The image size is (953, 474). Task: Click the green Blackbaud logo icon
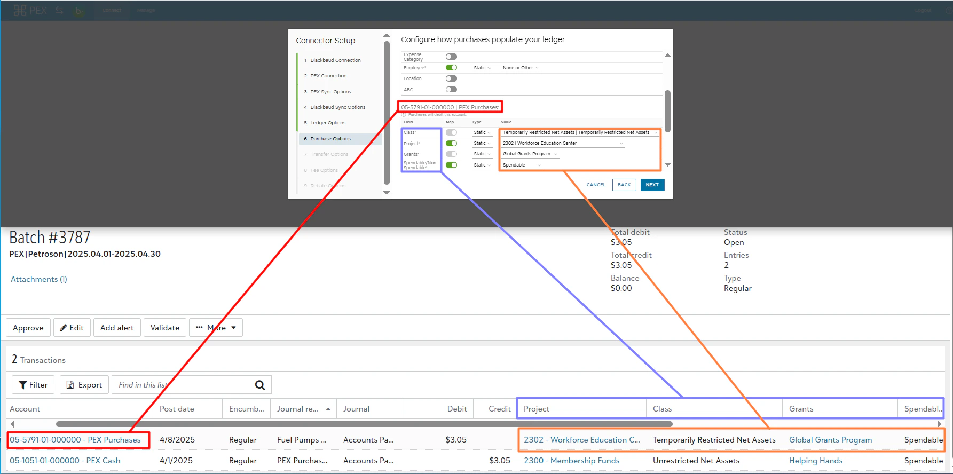(79, 10)
